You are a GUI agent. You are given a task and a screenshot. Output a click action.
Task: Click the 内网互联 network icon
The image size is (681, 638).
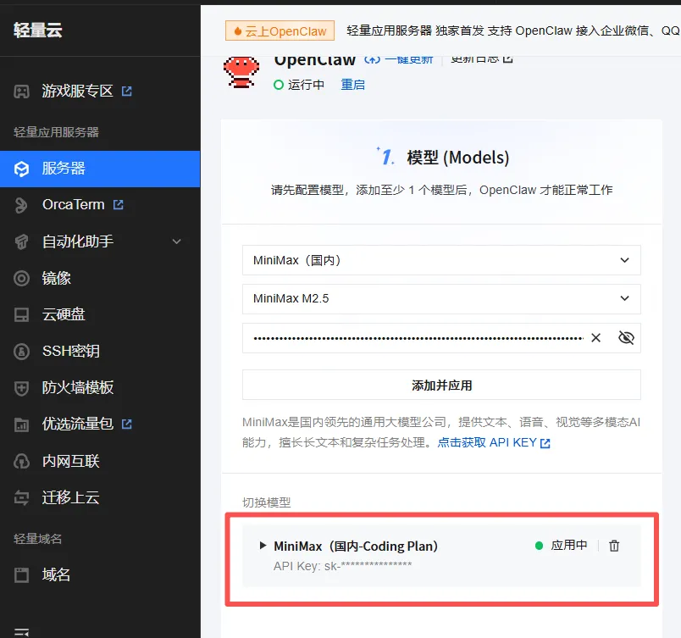[21, 461]
